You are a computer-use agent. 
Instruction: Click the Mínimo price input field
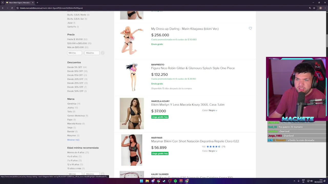click(x=75, y=53)
